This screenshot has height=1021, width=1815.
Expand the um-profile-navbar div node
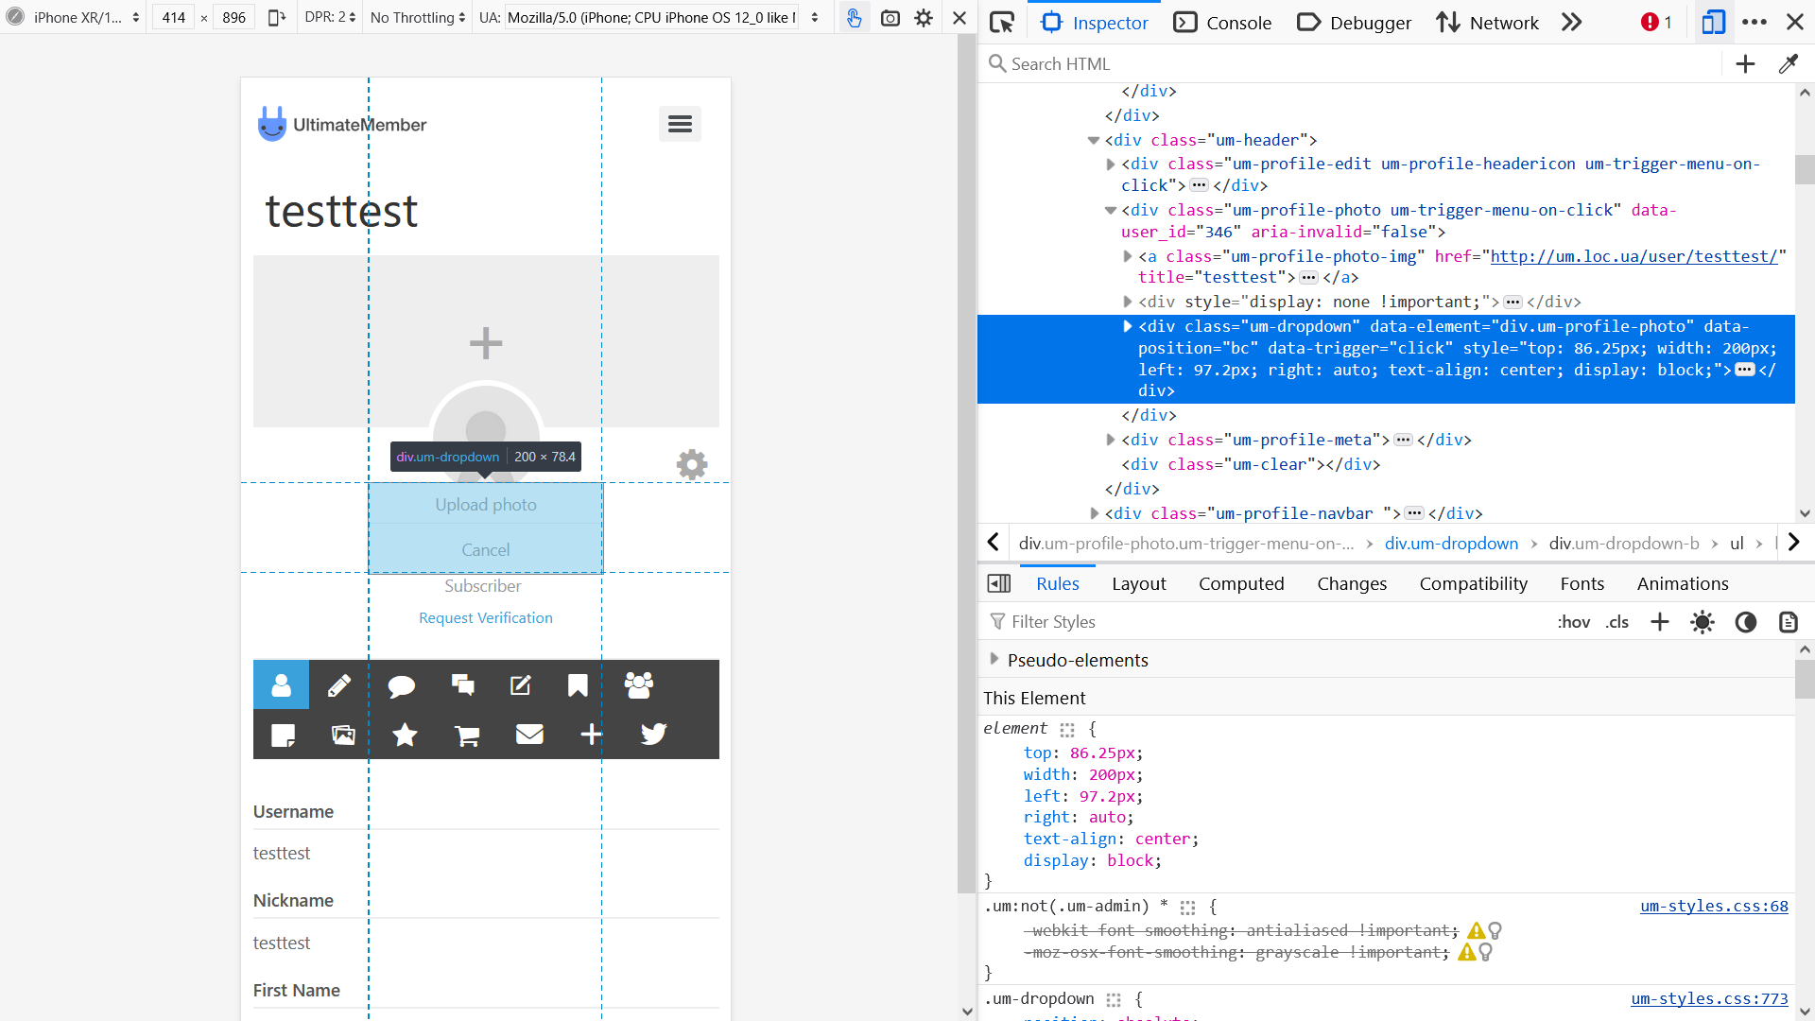click(x=1095, y=513)
